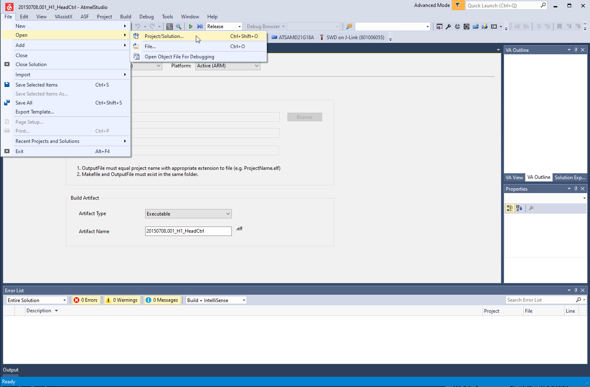Click the Atmel Studio ladybug logo icon
This screenshot has height=387, width=590.
[x=9, y=7]
